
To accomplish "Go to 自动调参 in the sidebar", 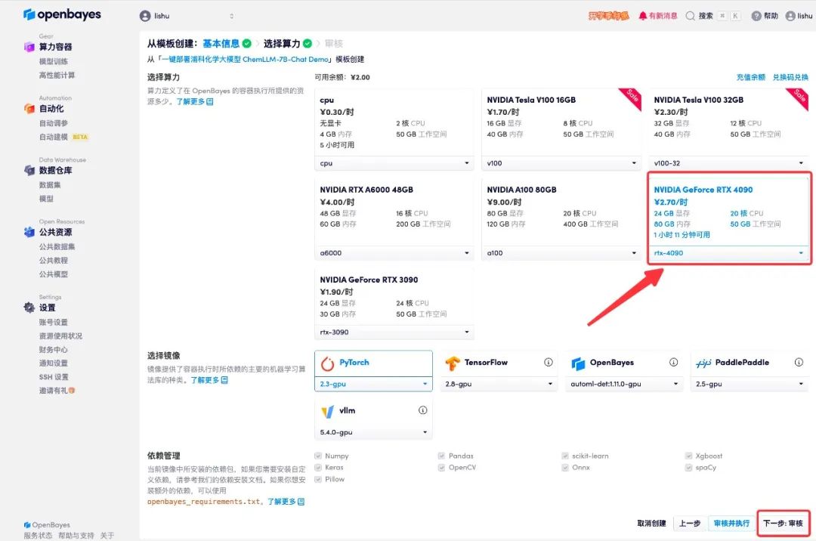I will coord(54,123).
